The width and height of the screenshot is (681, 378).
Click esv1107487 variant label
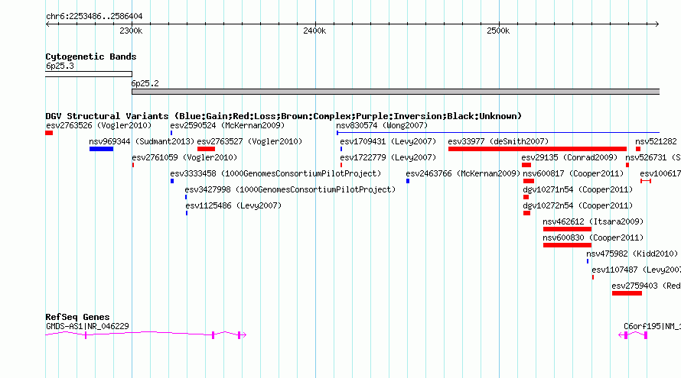[636, 270]
